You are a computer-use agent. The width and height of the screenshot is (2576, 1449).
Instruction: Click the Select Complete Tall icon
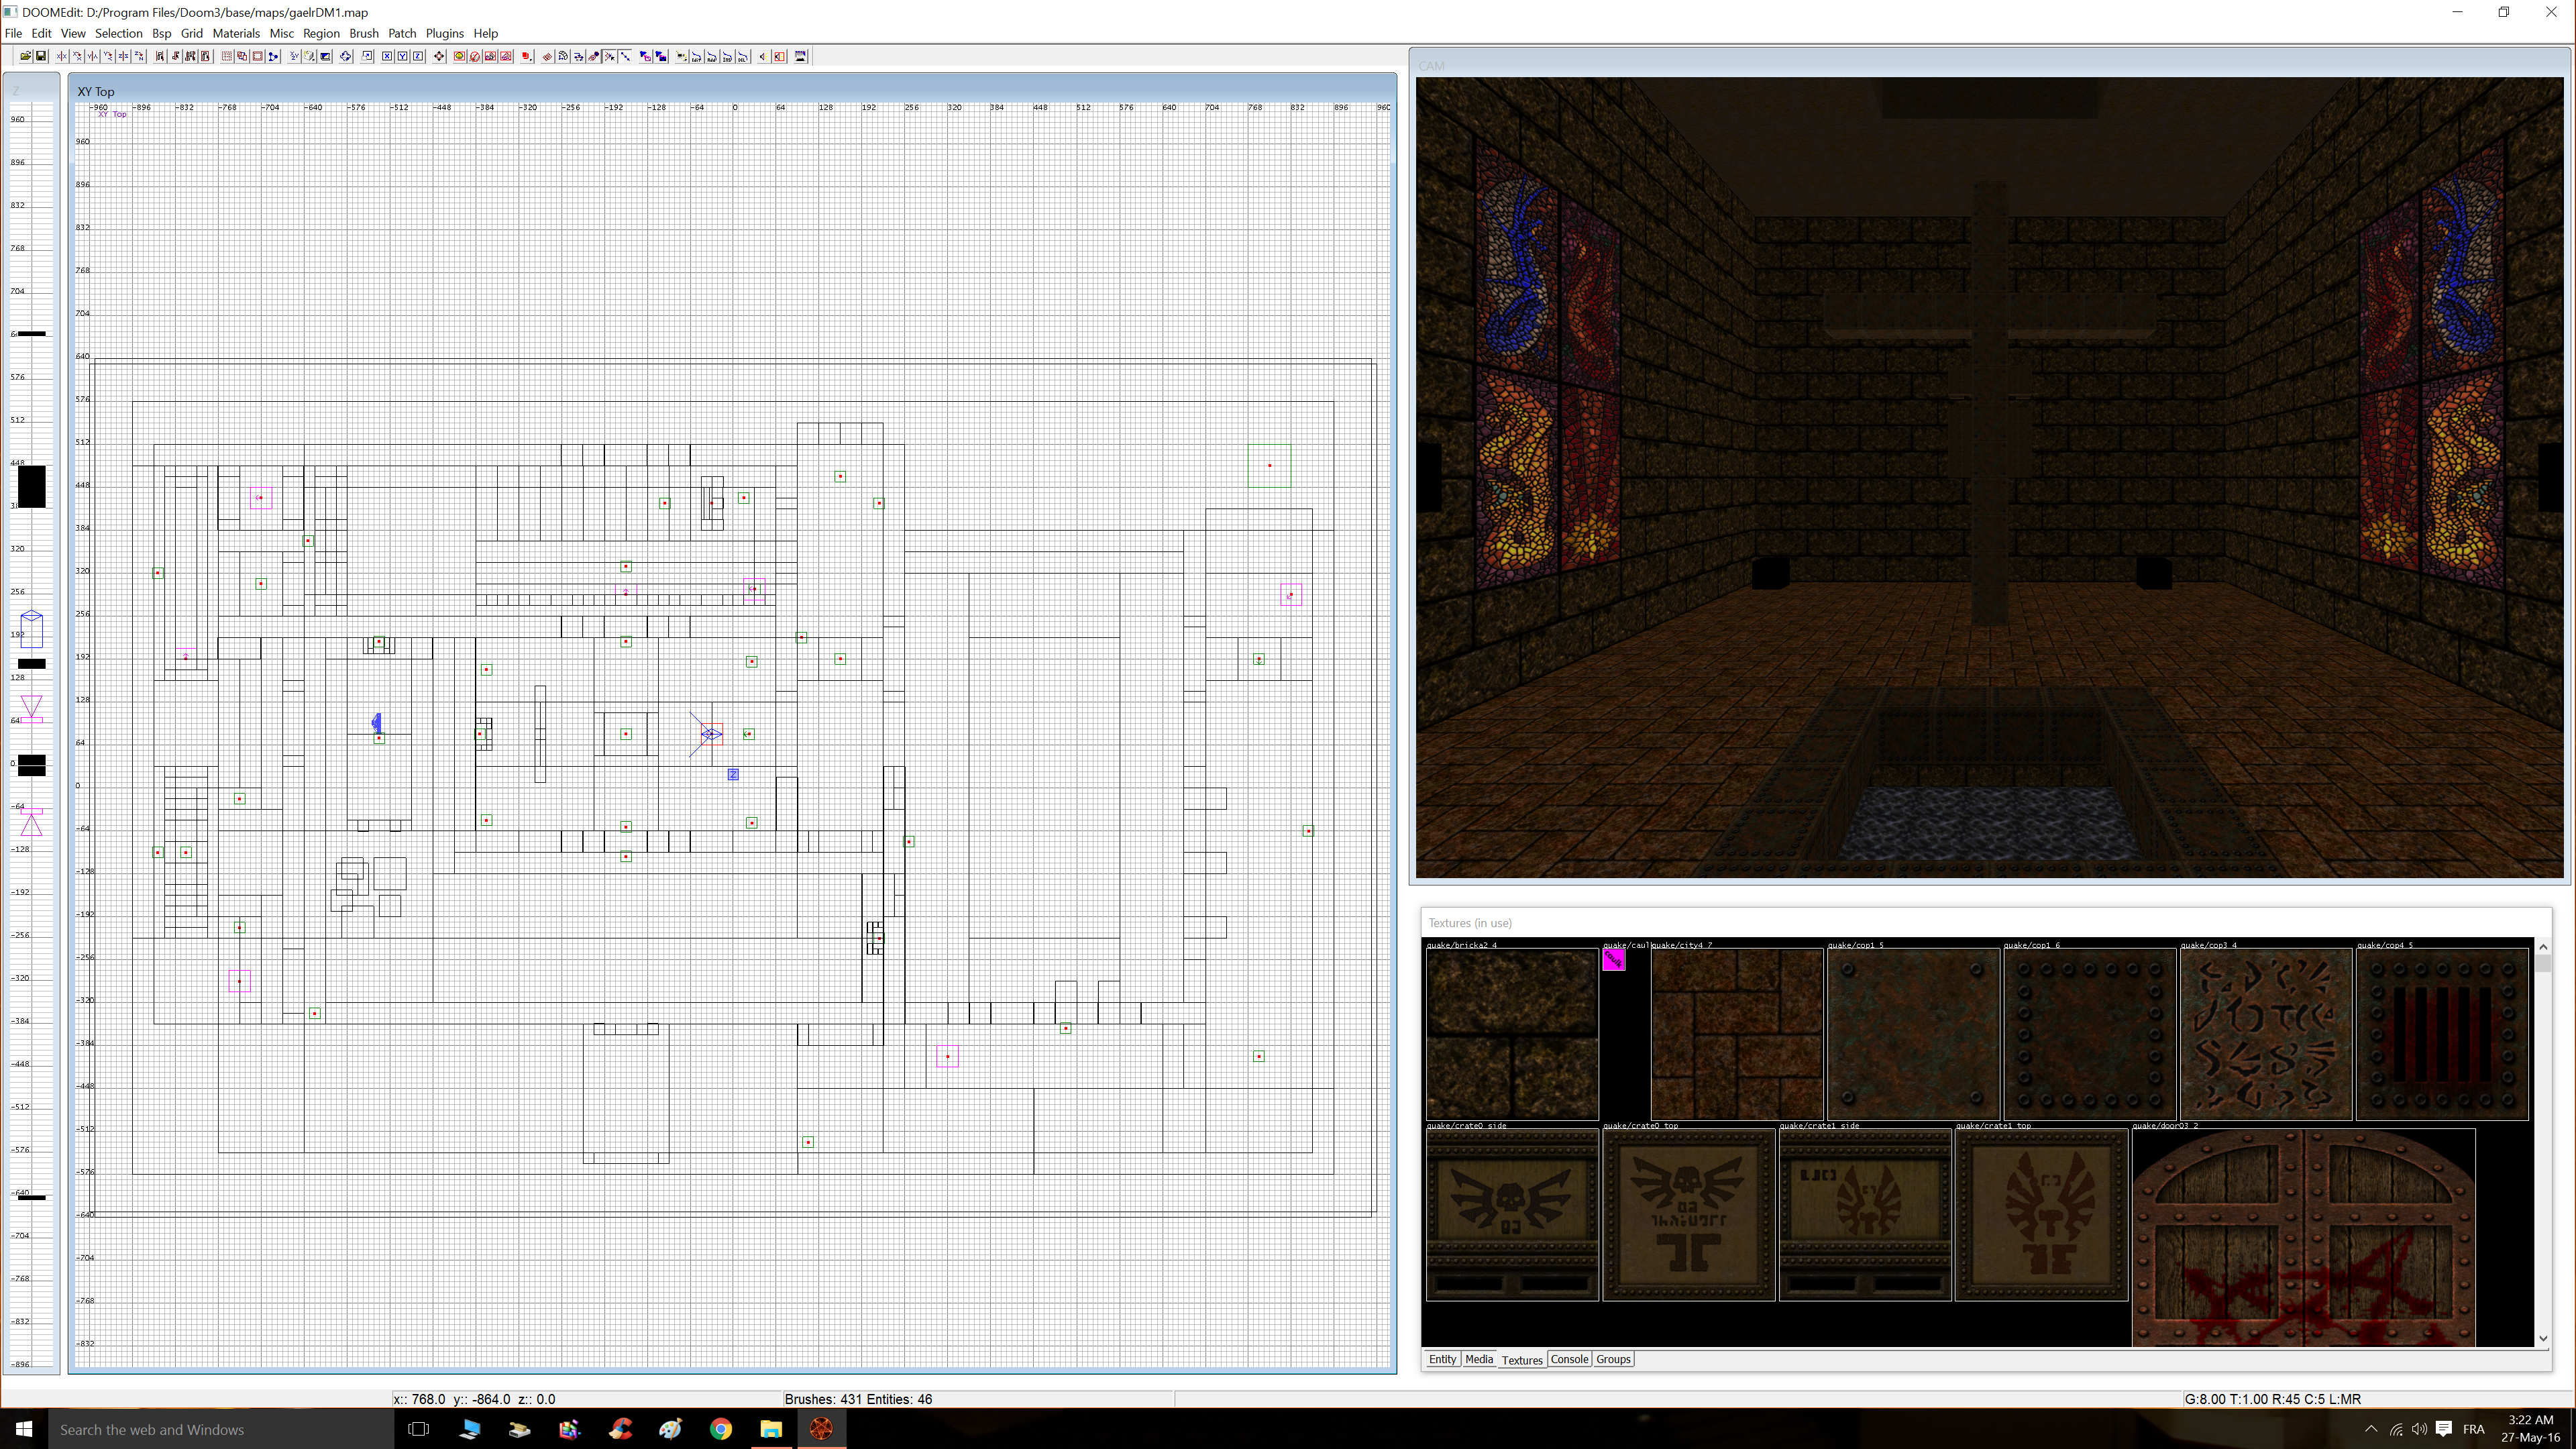(x=160, y=57)
